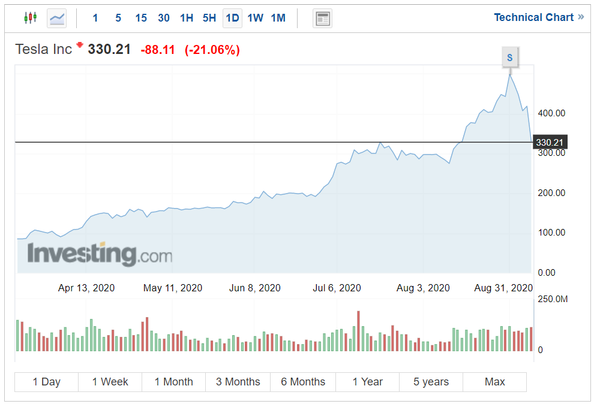Click the 330.21 current price label

click(x=550, y=142)
